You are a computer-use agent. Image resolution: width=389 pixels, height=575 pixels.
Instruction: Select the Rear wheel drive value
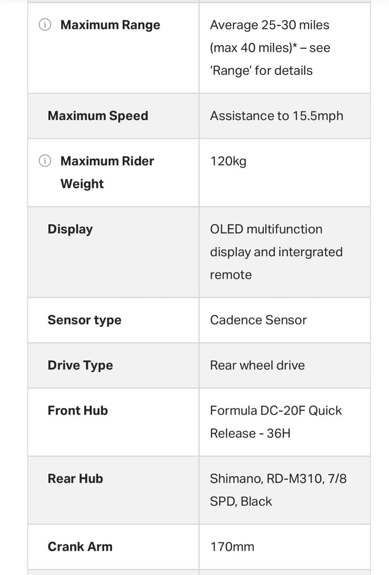(257, 366)
